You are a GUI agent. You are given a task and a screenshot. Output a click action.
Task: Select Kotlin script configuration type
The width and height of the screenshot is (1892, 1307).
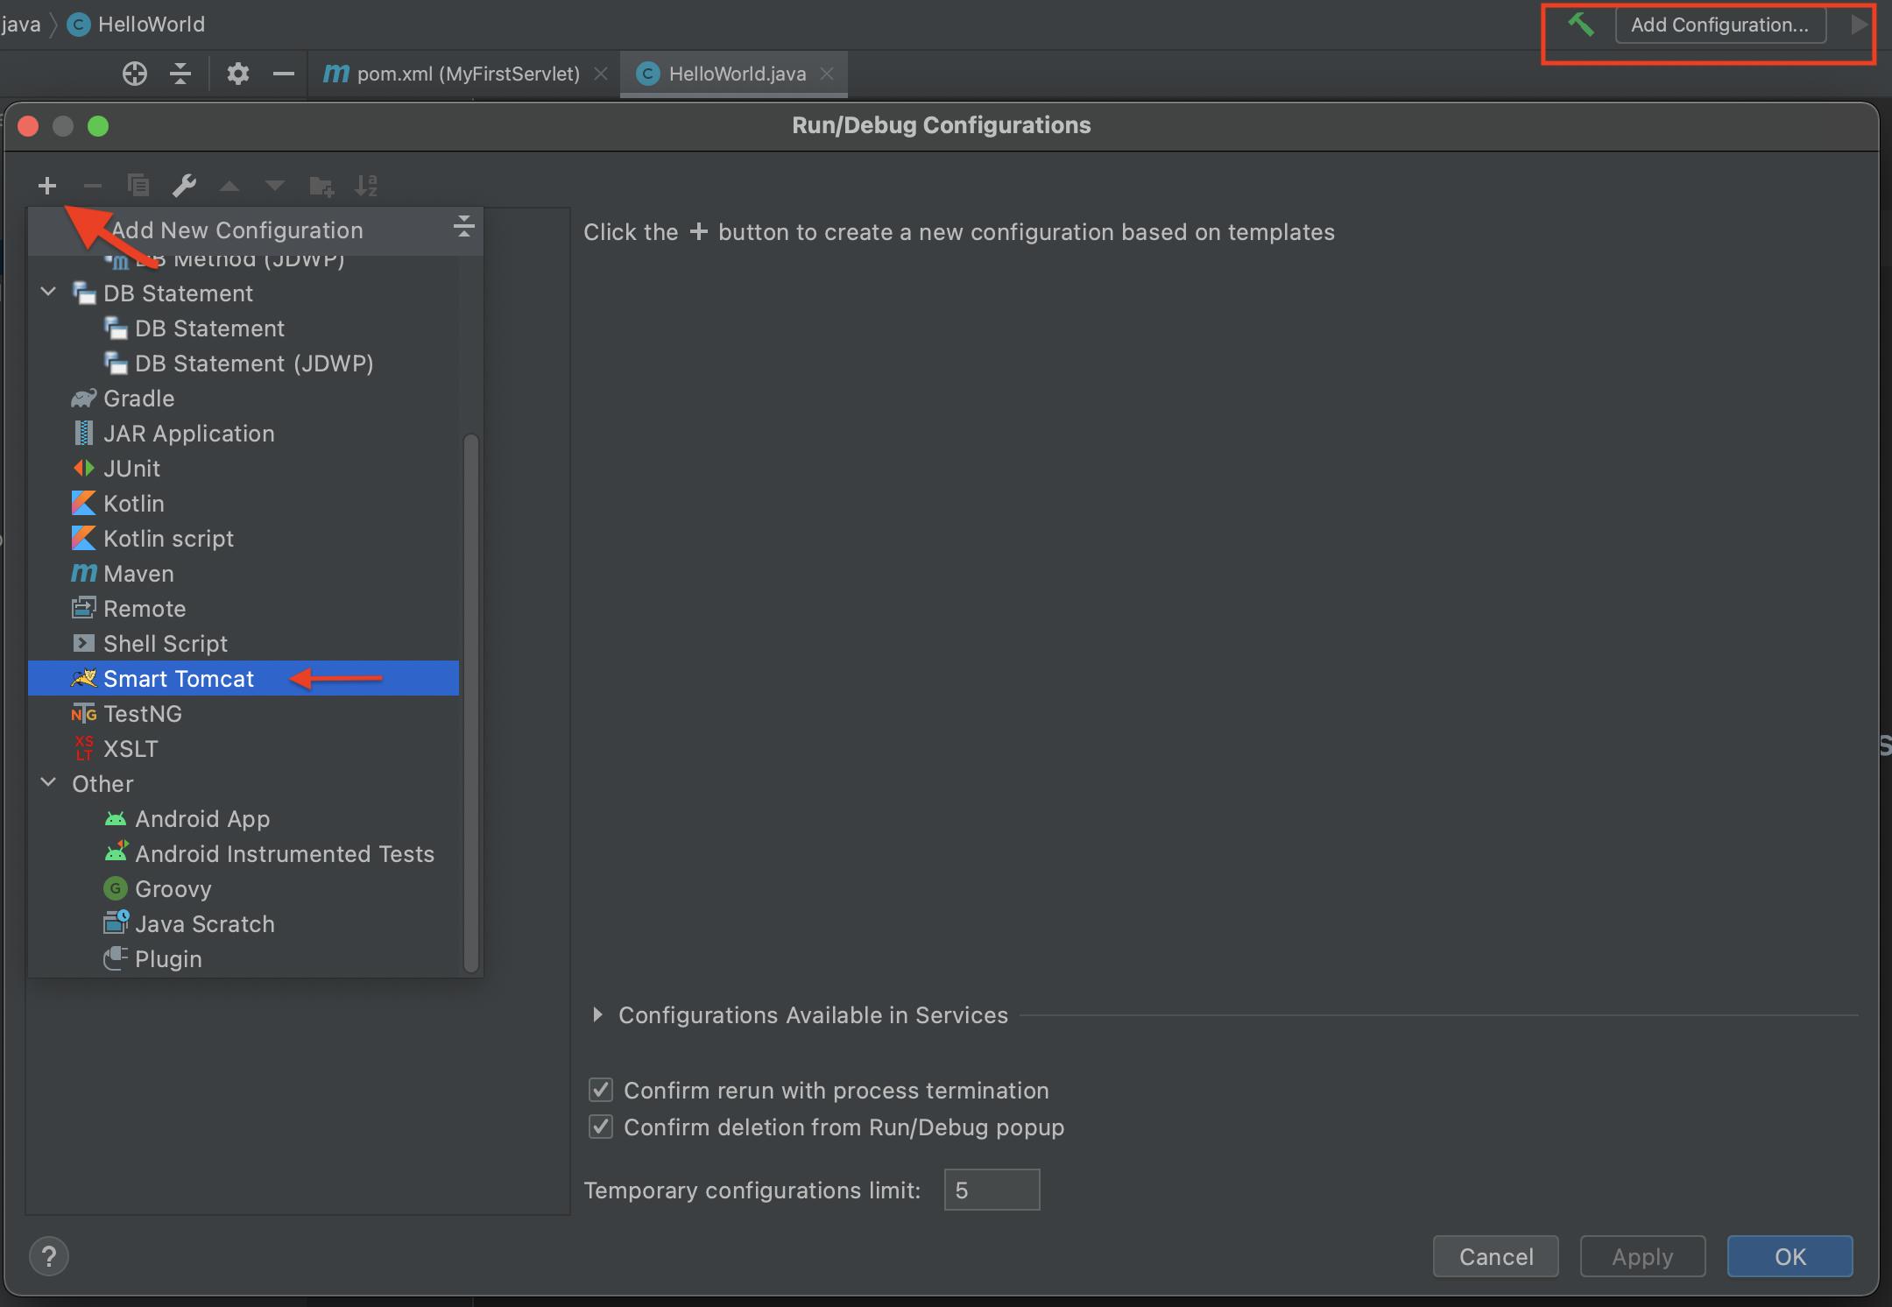(x=244, y=539)
